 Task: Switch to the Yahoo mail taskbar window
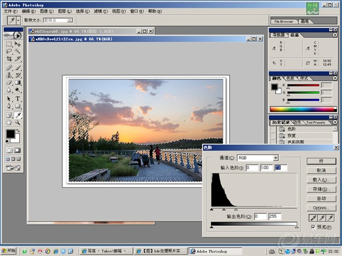pos(106,251)
